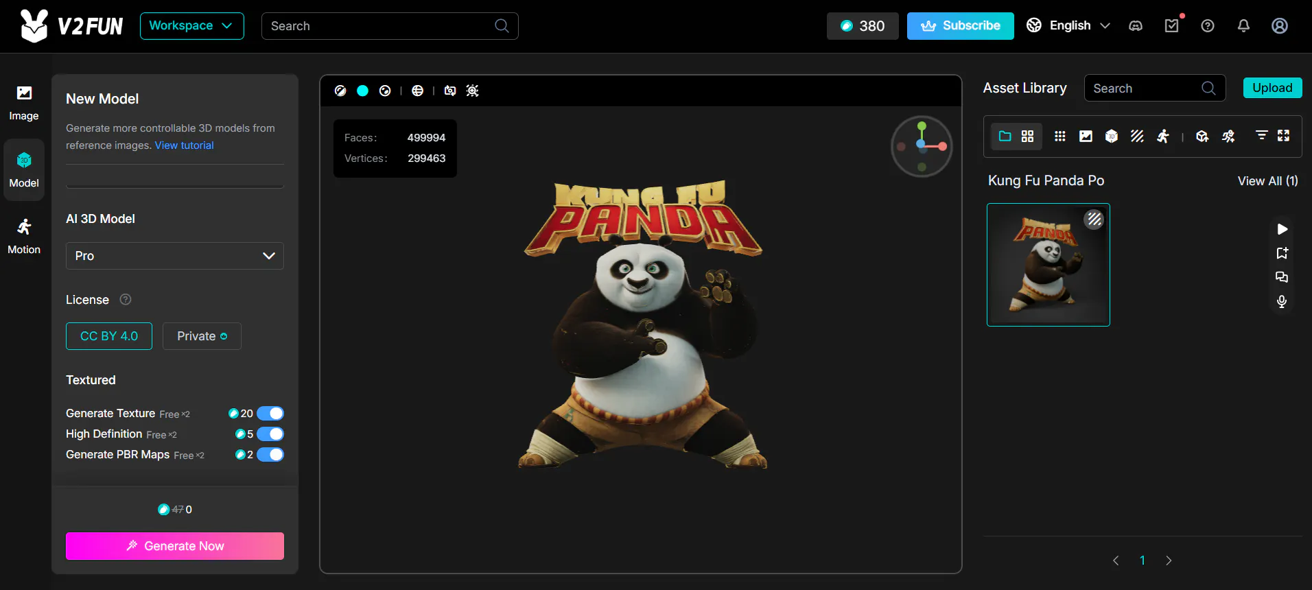The height and width of the screenshot is (590, 1312).
Task: Open the Kung Fu Panda Po asset thumbnail
Action: (x=1049, y=265)
